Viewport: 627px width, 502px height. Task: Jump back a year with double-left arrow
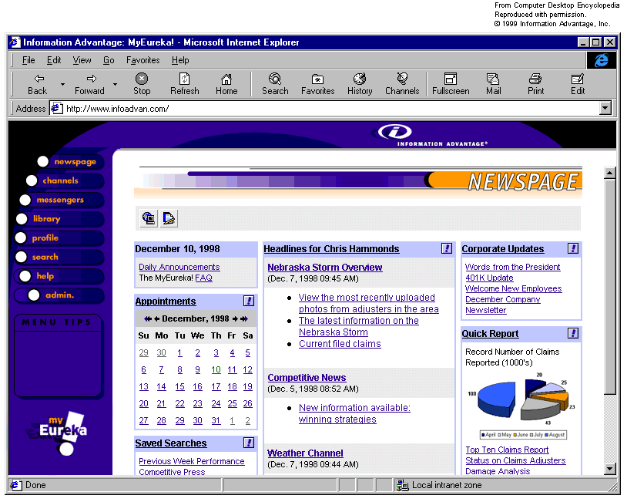[x=148, y=319]
